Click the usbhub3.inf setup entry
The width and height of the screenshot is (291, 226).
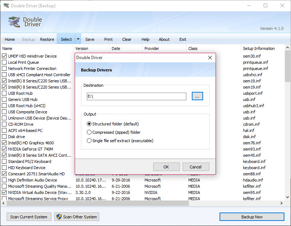(253, 106)
